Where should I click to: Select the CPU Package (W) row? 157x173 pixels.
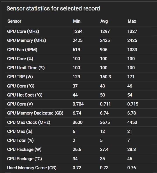(81, 149)
